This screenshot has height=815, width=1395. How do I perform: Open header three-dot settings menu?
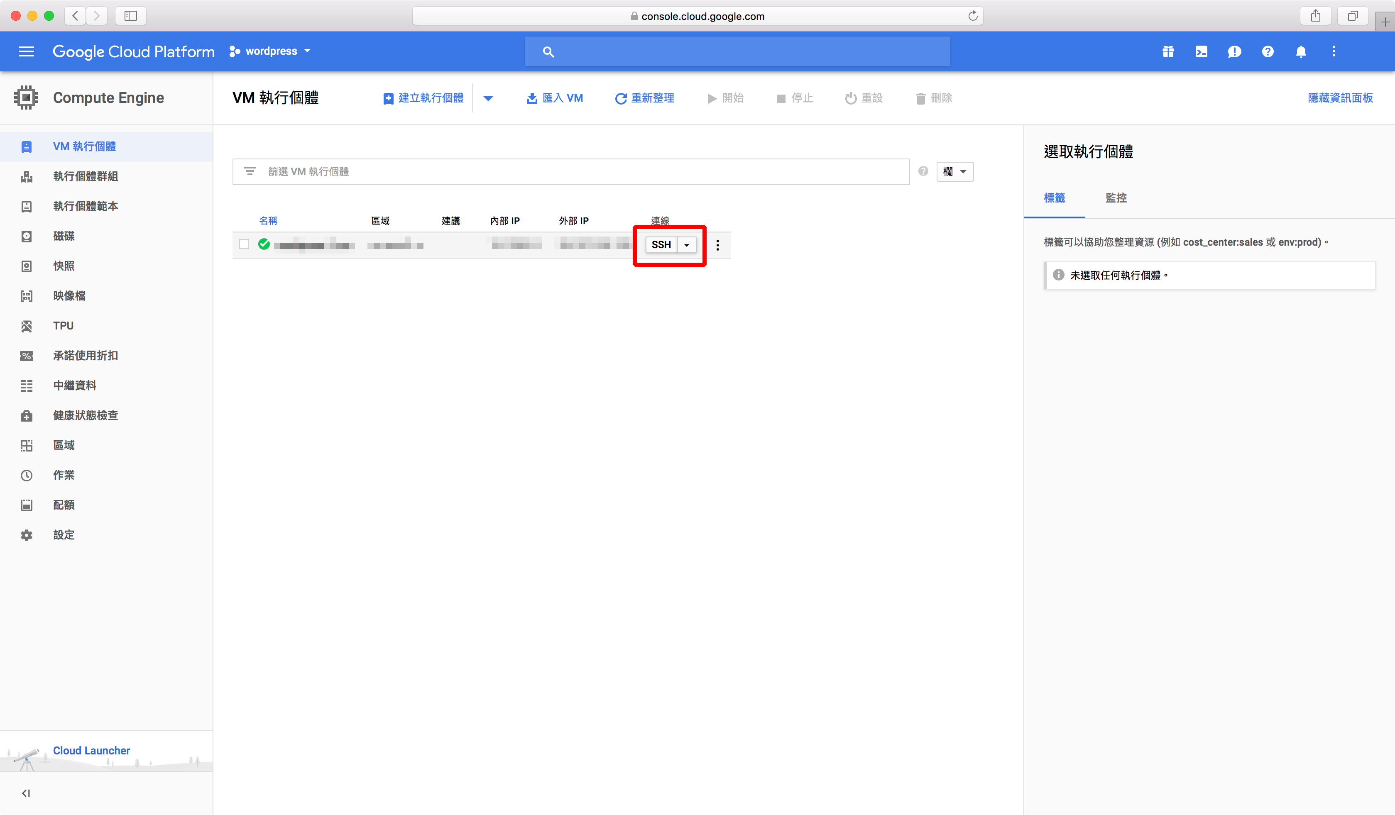[x=1334, y=51]
